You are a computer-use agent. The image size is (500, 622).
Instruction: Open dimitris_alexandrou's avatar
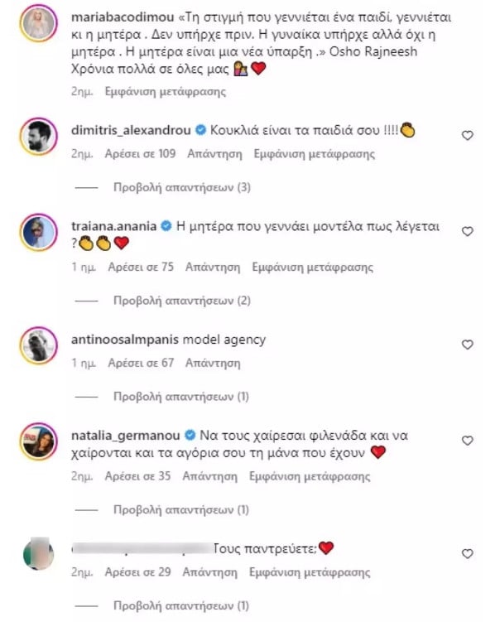pyautogui.click(x=38, y=136)
